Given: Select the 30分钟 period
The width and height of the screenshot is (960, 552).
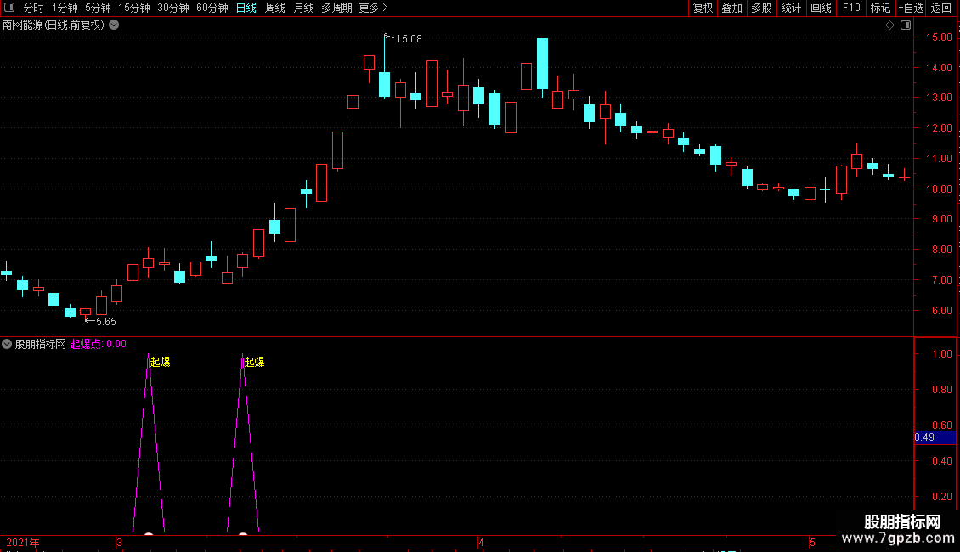Looking at the screenshot, I should point(173,8).
